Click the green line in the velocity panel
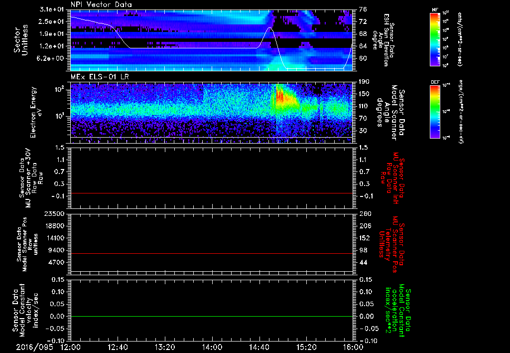The image size is (510, 353). [x=211, y=316]
